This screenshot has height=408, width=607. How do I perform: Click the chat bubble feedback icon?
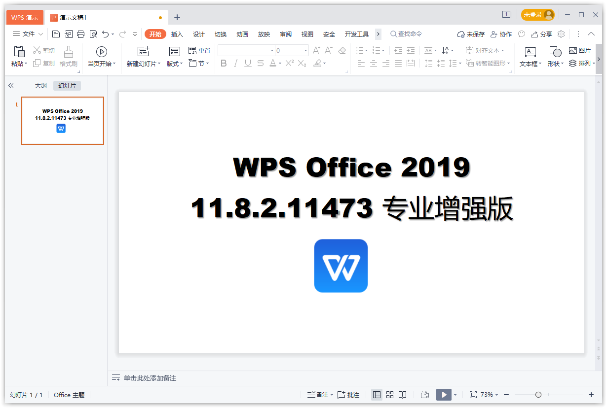pyautogui.click(x=522, y=34)
